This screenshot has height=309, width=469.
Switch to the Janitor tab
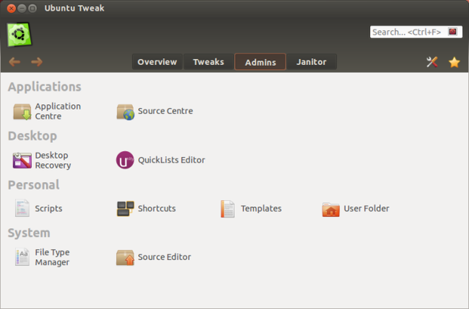(x=311, y=62)
